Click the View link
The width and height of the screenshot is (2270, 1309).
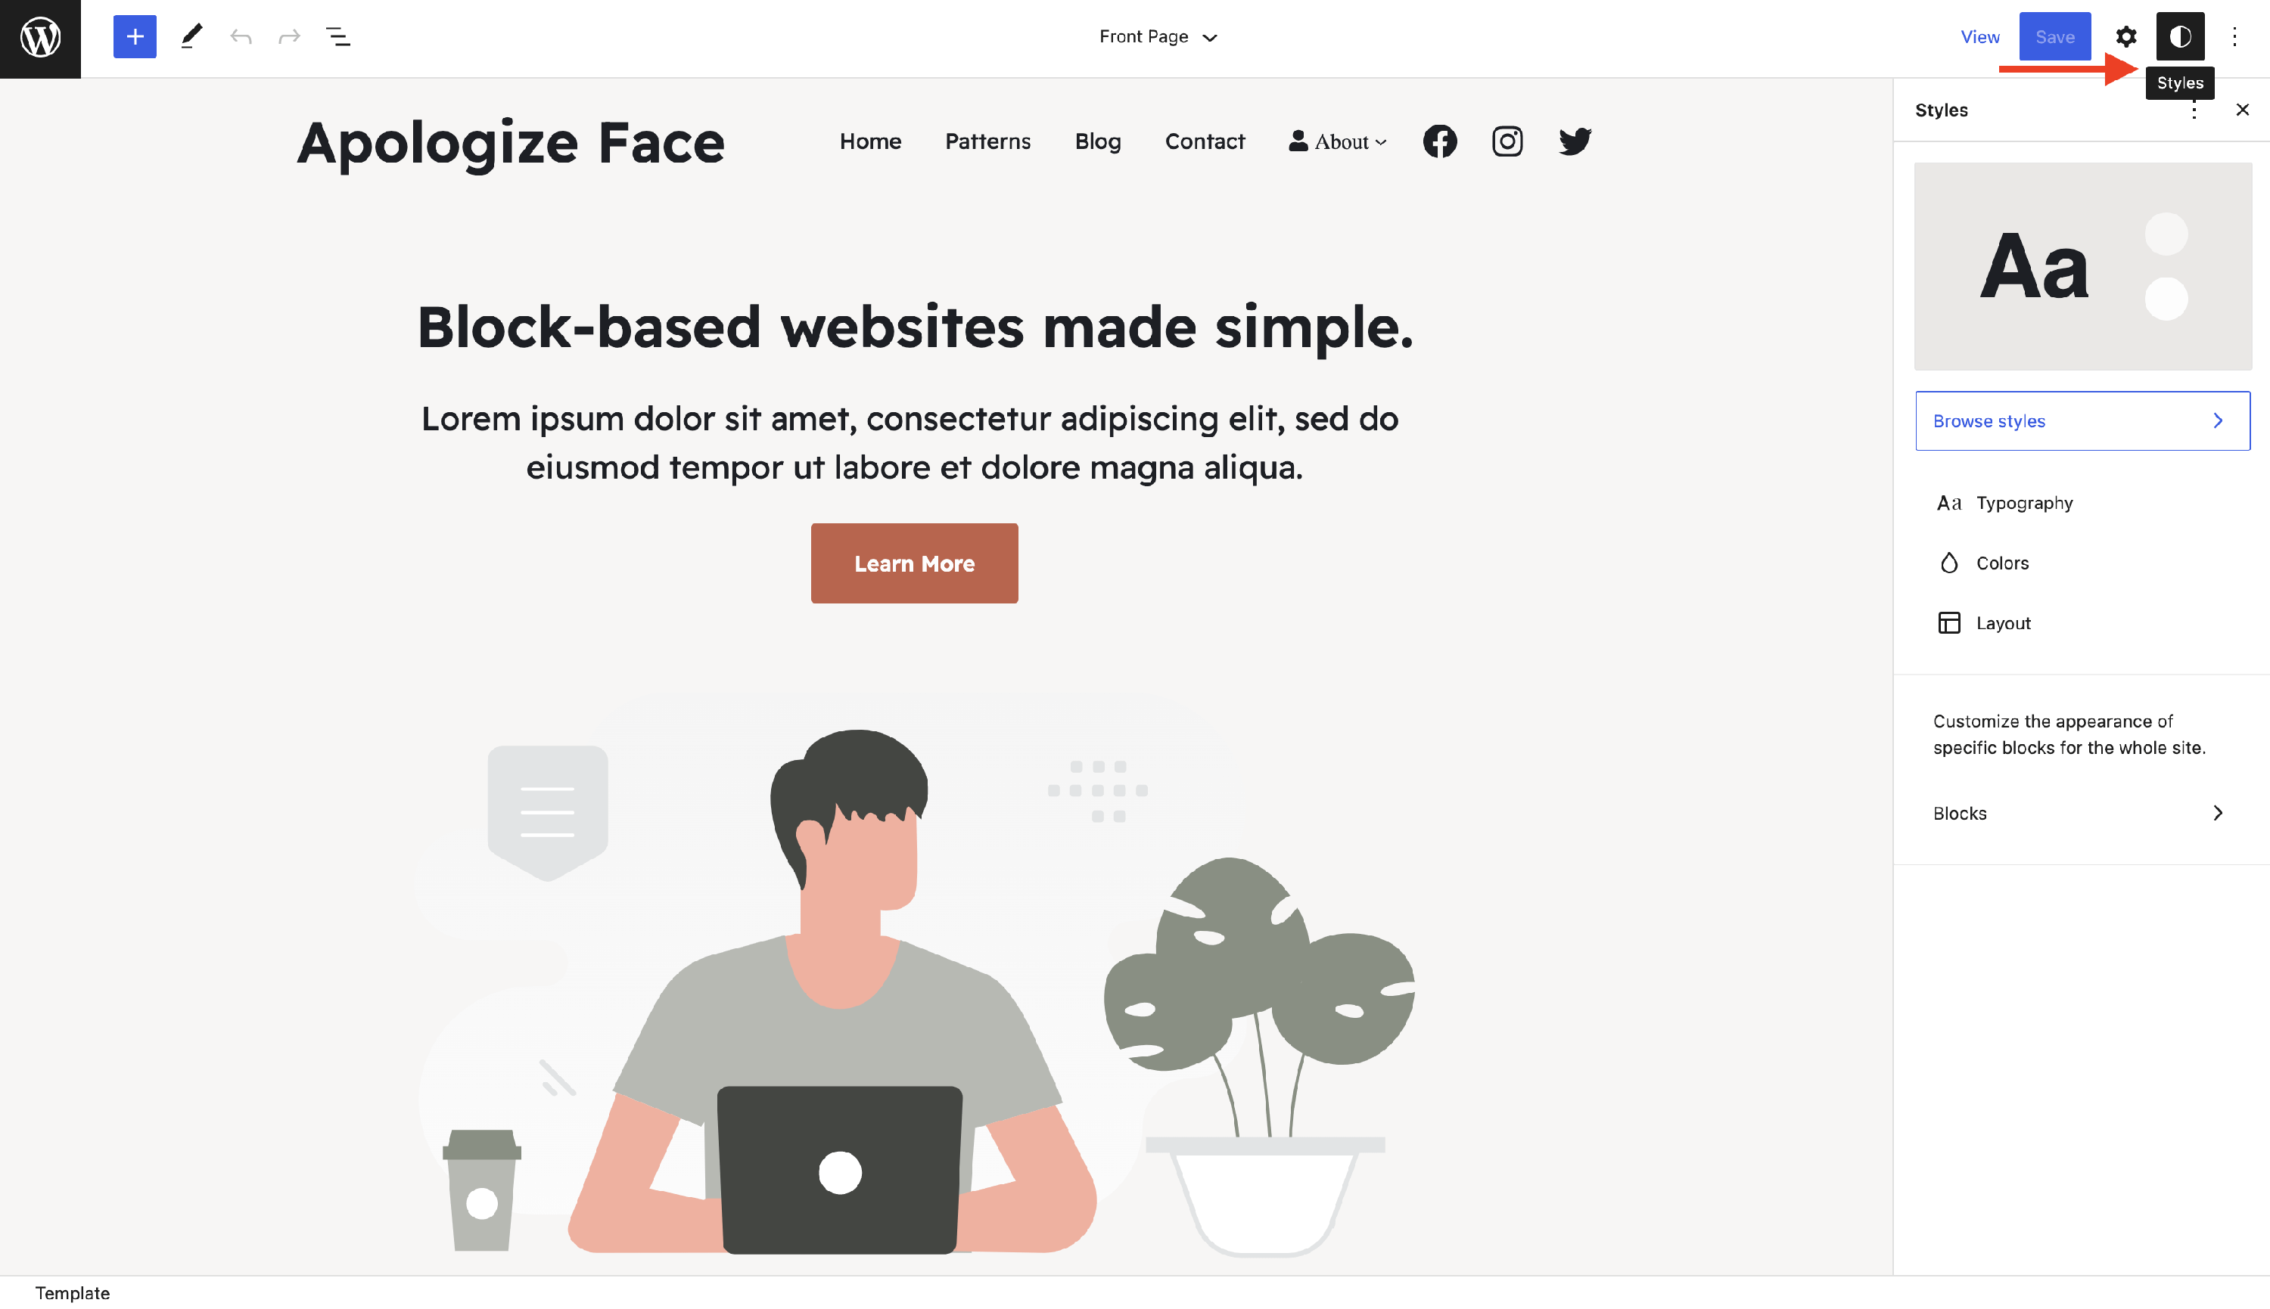click(1979, 37)
